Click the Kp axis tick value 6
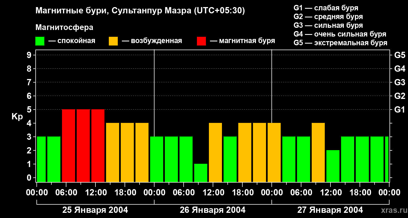Image resolution: width=408 pixels, height=218 pixels. 30,96
